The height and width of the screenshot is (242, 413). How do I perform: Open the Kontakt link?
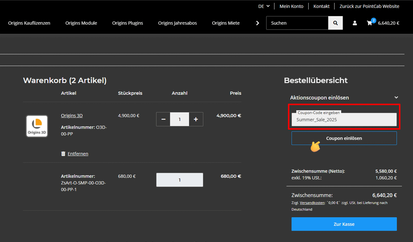coord(321,6)
